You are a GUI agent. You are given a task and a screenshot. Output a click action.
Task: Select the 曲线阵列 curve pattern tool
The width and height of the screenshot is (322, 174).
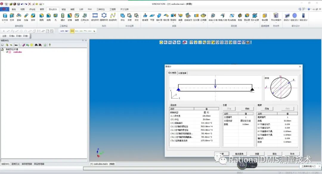113,17
